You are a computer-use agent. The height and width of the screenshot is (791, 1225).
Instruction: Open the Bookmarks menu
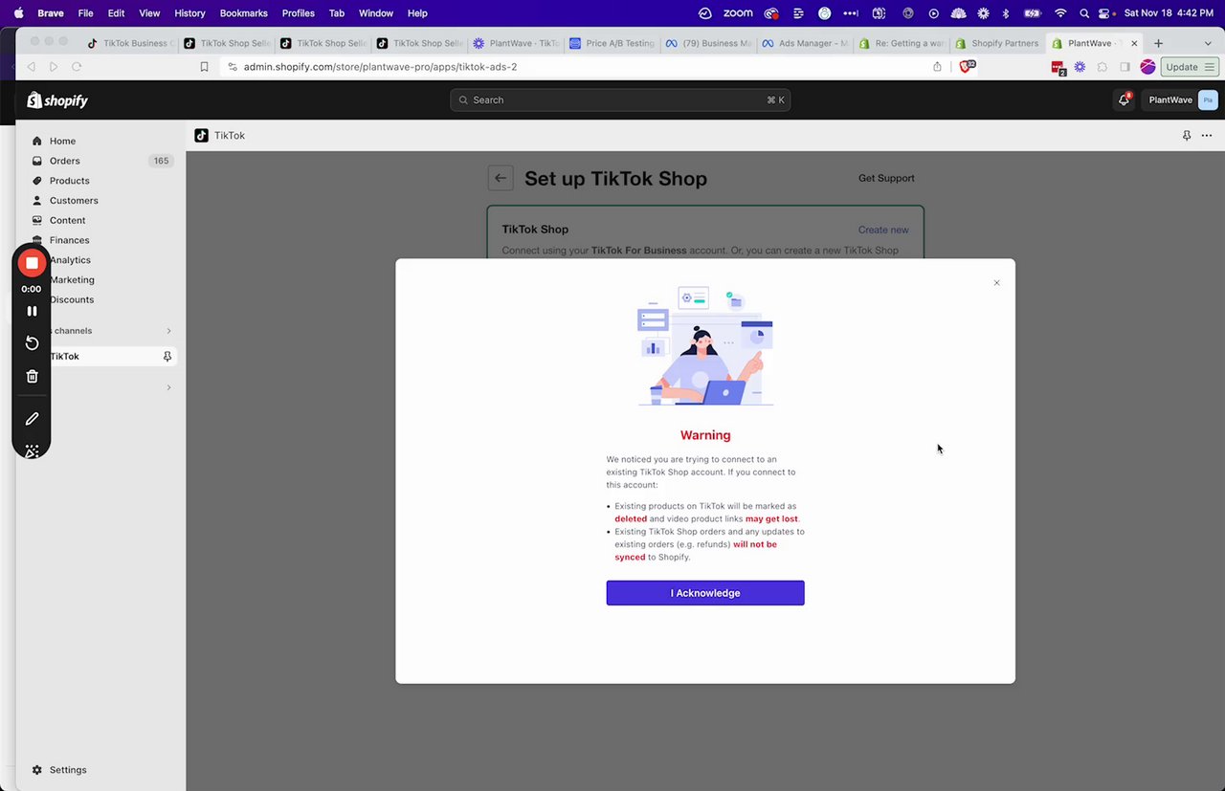pos(243,13)
